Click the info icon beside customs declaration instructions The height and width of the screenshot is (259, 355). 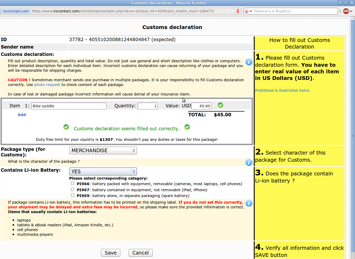coord(249,62)
